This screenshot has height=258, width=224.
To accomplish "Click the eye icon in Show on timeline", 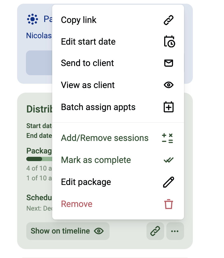I will 99,231.
